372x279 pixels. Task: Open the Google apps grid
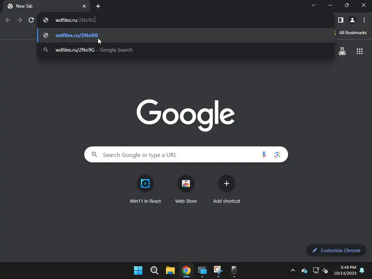360,51
